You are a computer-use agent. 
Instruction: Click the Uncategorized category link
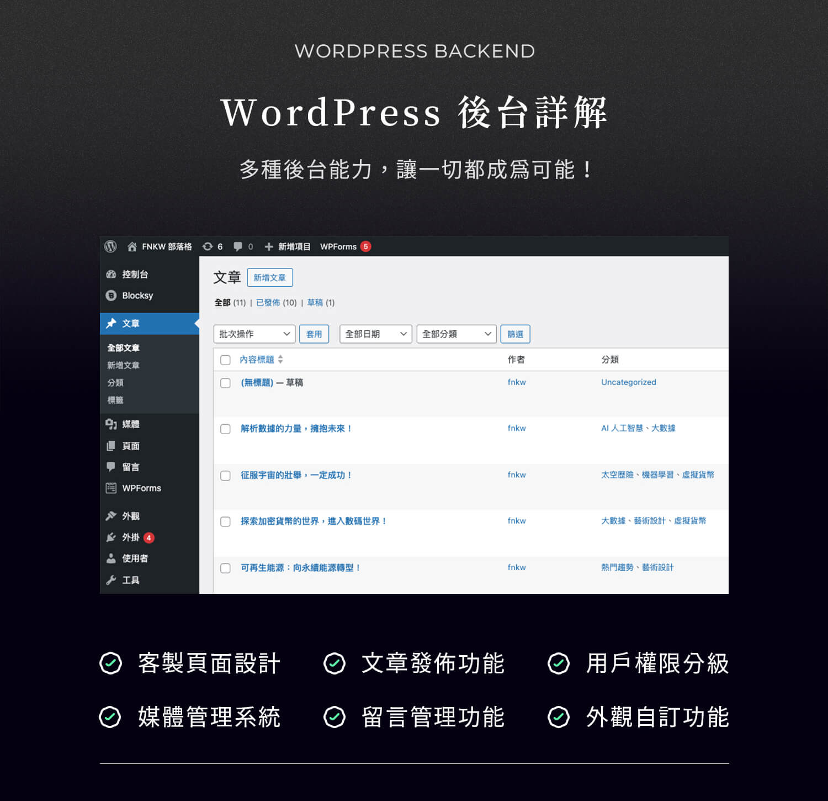pos(629,382)
